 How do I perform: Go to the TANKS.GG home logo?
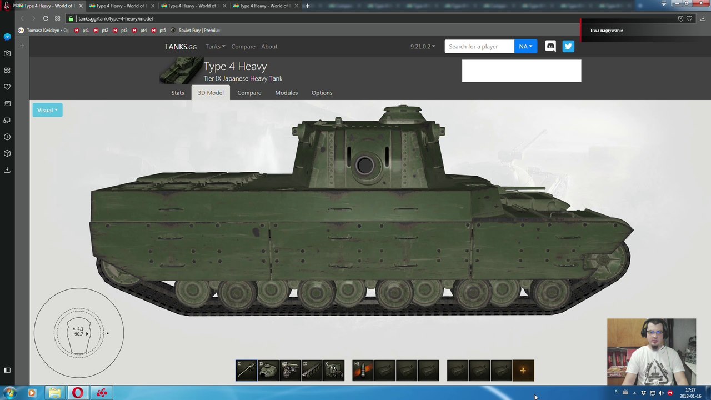coord(181,47)
